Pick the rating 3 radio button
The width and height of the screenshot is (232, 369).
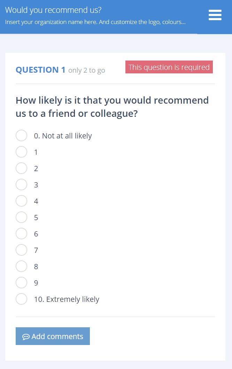21,185
